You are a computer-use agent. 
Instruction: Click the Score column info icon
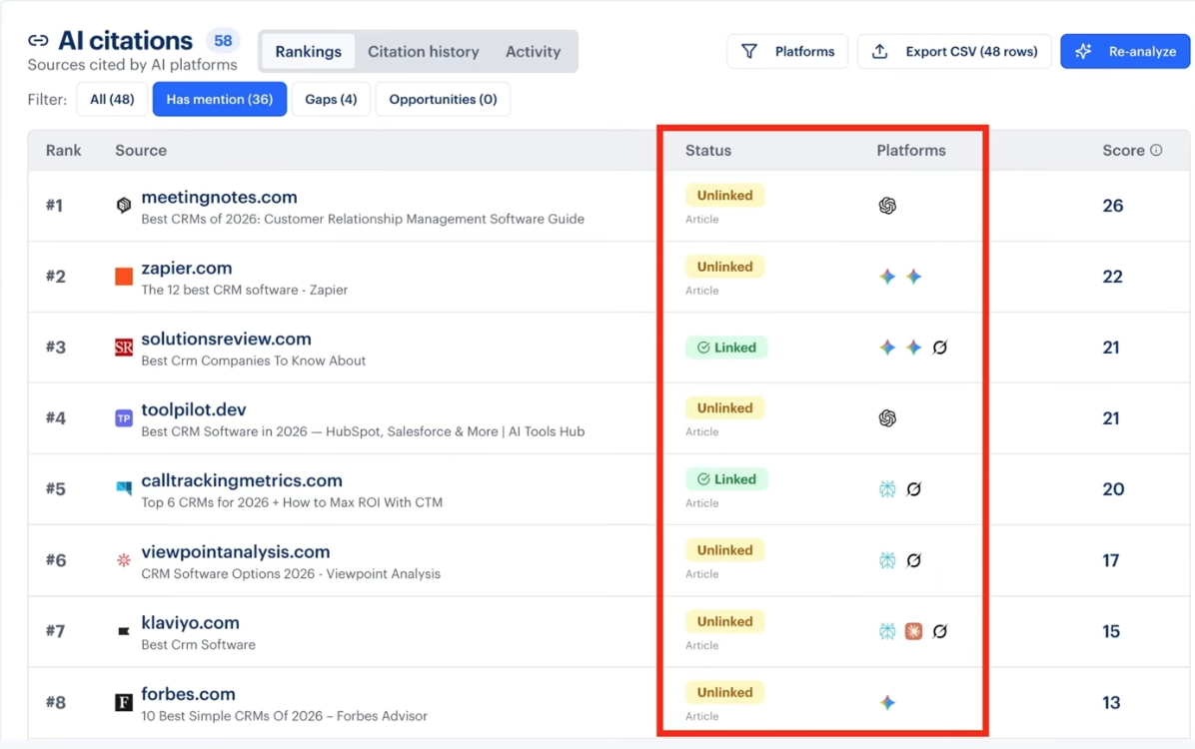click(1156, 150)
